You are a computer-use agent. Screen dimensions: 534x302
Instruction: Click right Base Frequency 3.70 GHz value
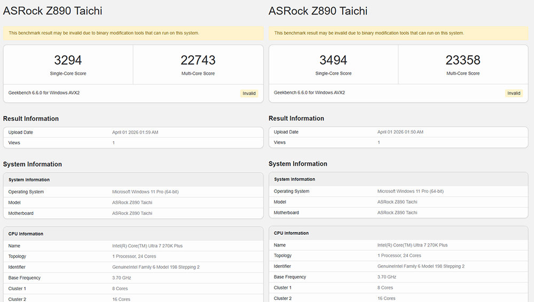point(387,277)
